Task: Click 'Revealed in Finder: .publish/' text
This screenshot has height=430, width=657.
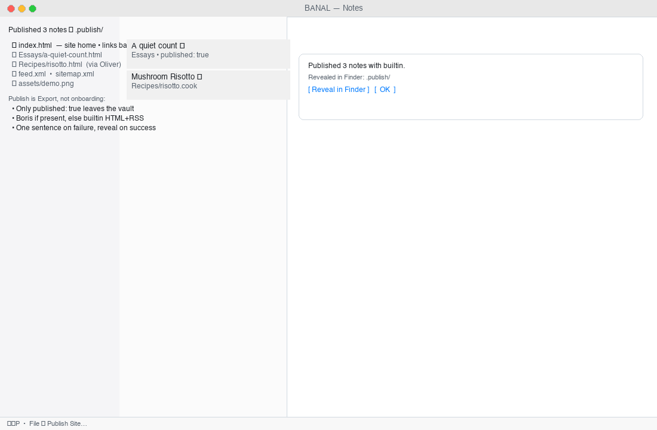Action: pos(349,77)
